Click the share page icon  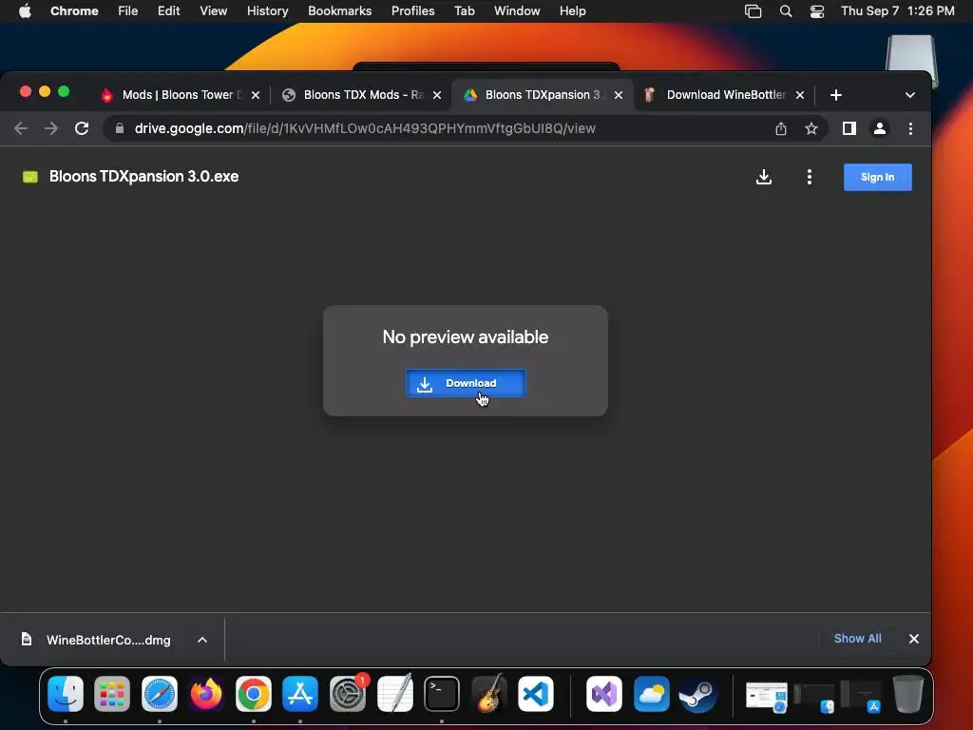[x=781, y=128]
